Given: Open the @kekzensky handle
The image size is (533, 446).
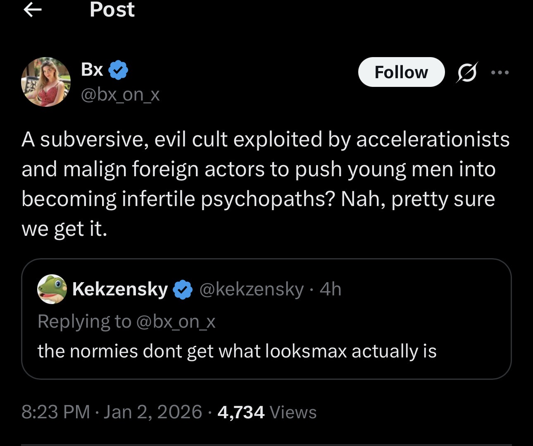Looking at the screenshot, I should pos(252,289).
